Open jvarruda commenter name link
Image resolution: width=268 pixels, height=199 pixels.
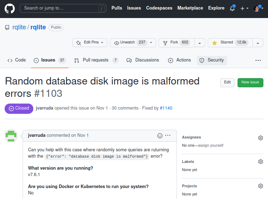pos(37,135)
